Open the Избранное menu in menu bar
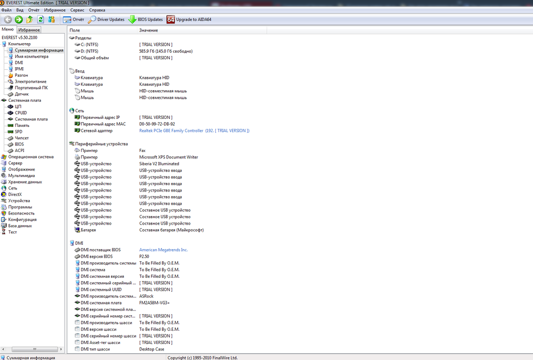Image resolution: width=533 pixels, height=360 pixels. 55,10
